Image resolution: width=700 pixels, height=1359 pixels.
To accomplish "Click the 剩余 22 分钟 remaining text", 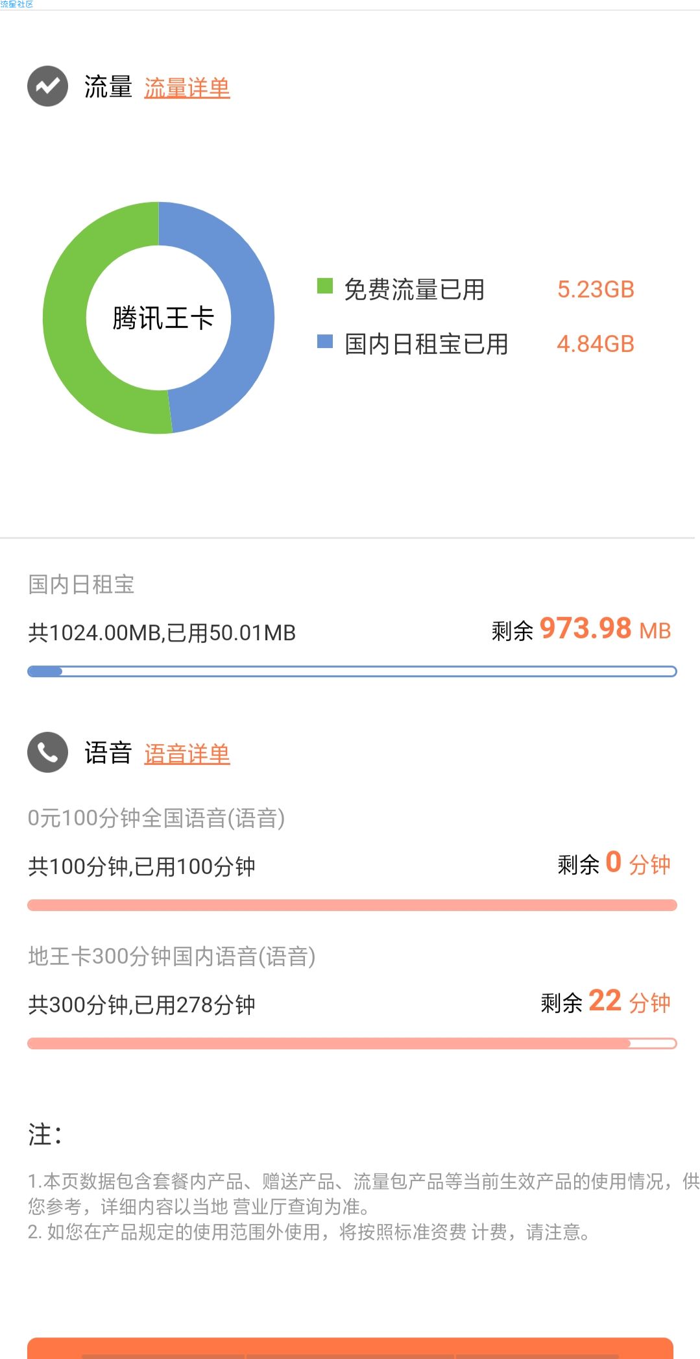I will point(606,1002).
